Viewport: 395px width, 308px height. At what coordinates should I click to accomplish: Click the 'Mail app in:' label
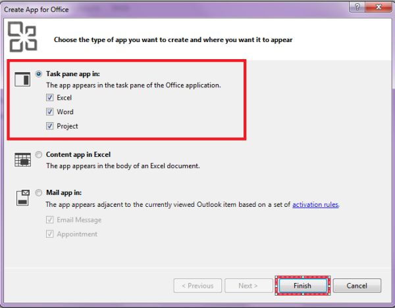tap(64, 192)
